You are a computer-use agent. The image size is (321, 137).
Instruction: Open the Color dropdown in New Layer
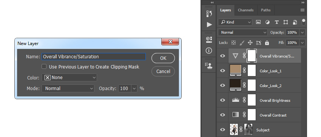(69, 78)
